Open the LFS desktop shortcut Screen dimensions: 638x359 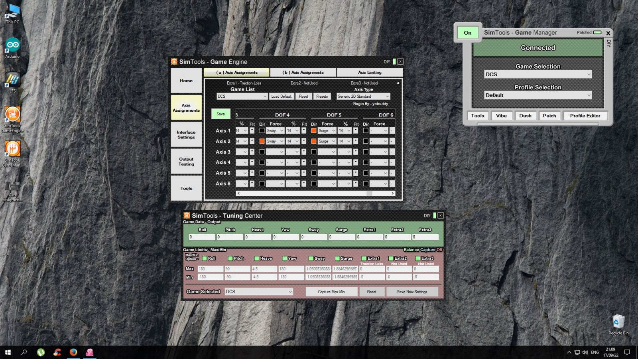pyautogui.click(x=12, y=83)
